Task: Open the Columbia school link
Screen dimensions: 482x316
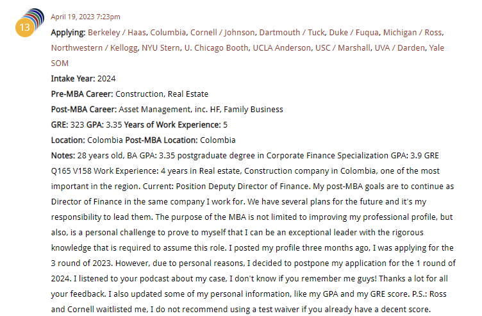Action: pyautogui.click(x=169, y=32)
